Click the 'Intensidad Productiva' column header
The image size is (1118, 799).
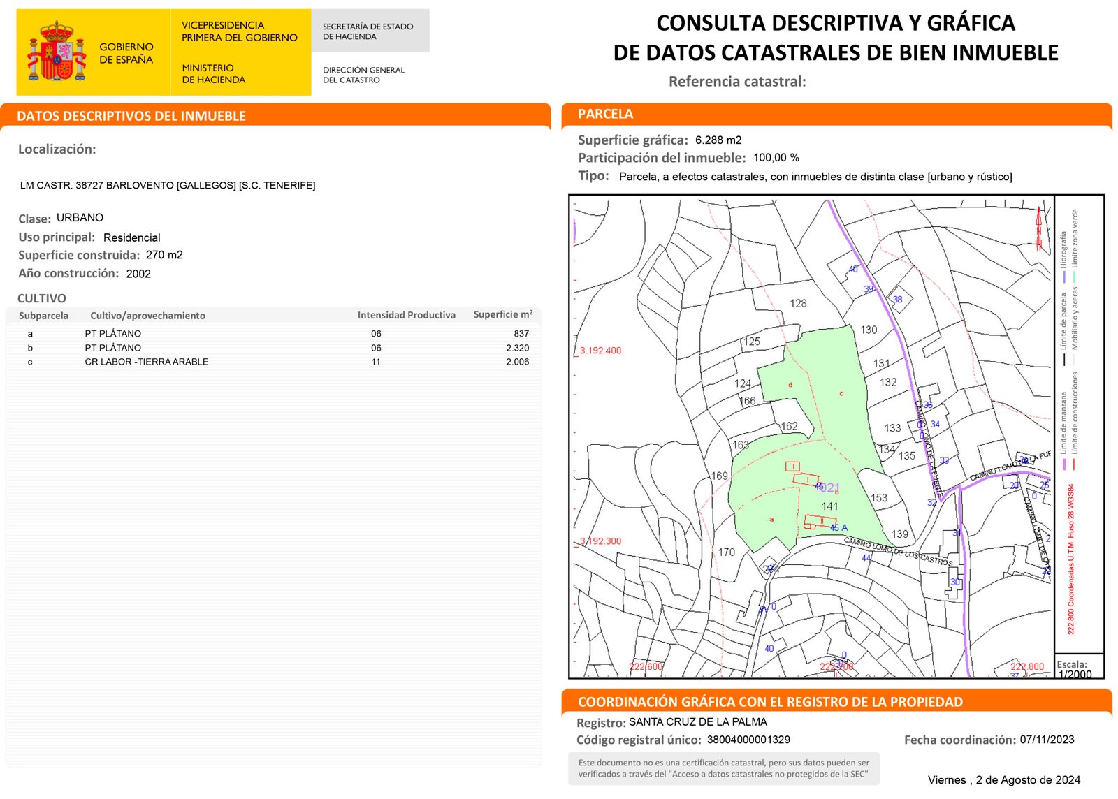click(407, 315)
